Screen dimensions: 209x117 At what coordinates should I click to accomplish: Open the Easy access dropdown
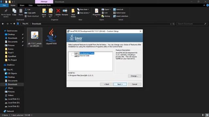point(84,13)
